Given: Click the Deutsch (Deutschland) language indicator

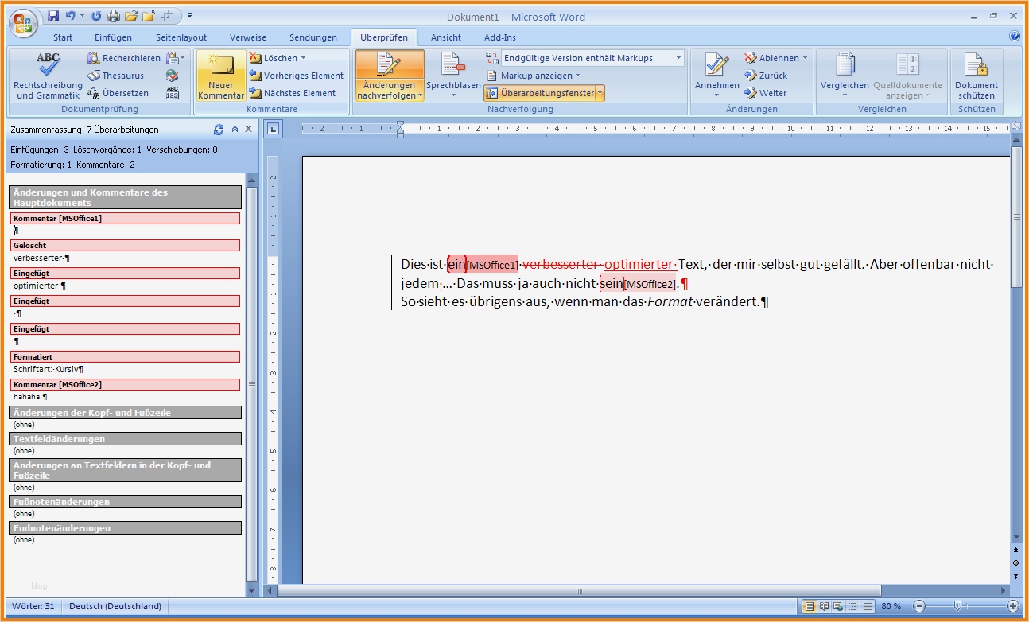Looking at the screenshot, I should (115, 606).
